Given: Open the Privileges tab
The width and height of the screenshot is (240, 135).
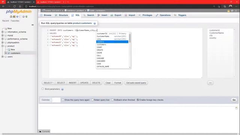Looking at the screenshot, I should [145, 15].
